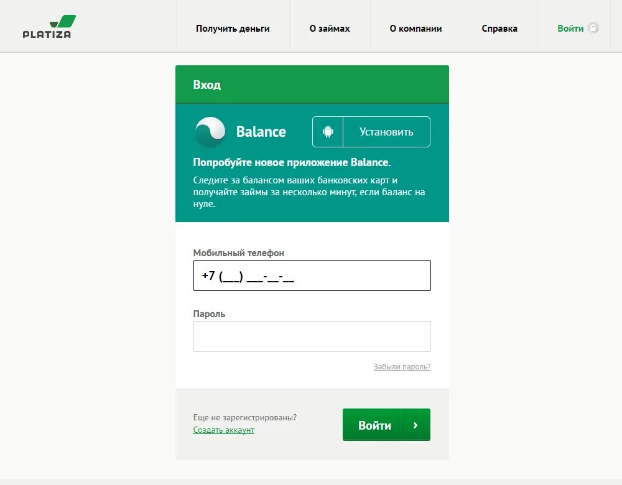Click the Попробуйте новое приложение Balance heading
The height and width of the screenshot is (485, 622).
(x=292, y=162)
